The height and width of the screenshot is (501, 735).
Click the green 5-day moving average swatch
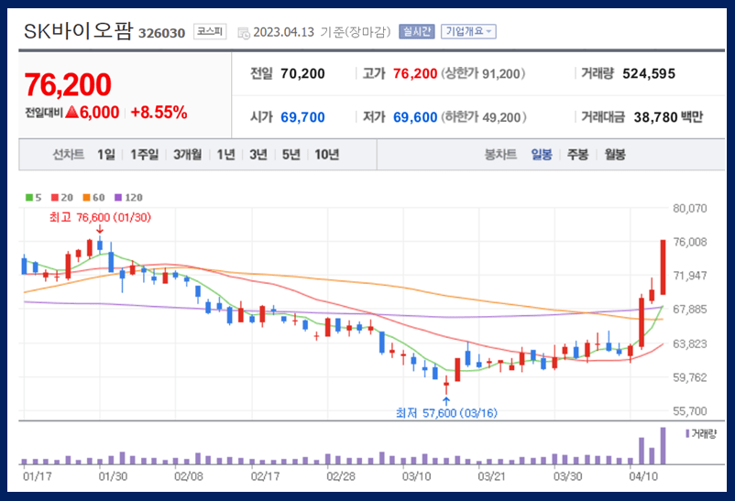pyautogui.click(x=29, y=198)
